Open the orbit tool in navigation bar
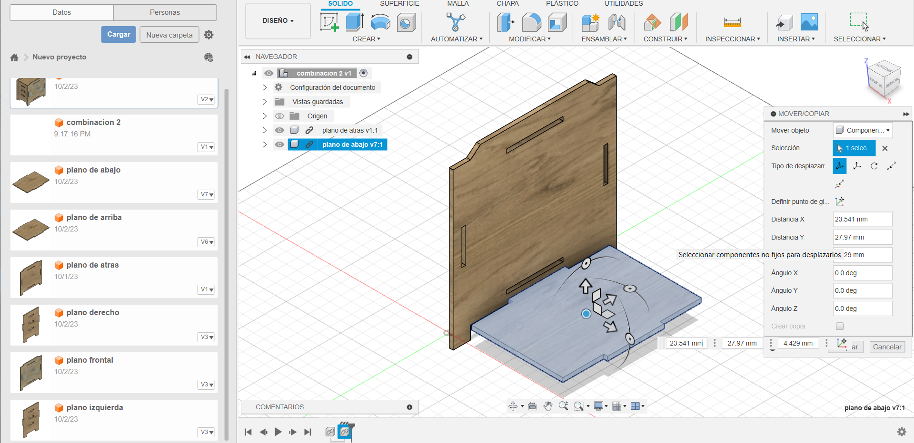The image size is (914, 443). pos(513,406)
